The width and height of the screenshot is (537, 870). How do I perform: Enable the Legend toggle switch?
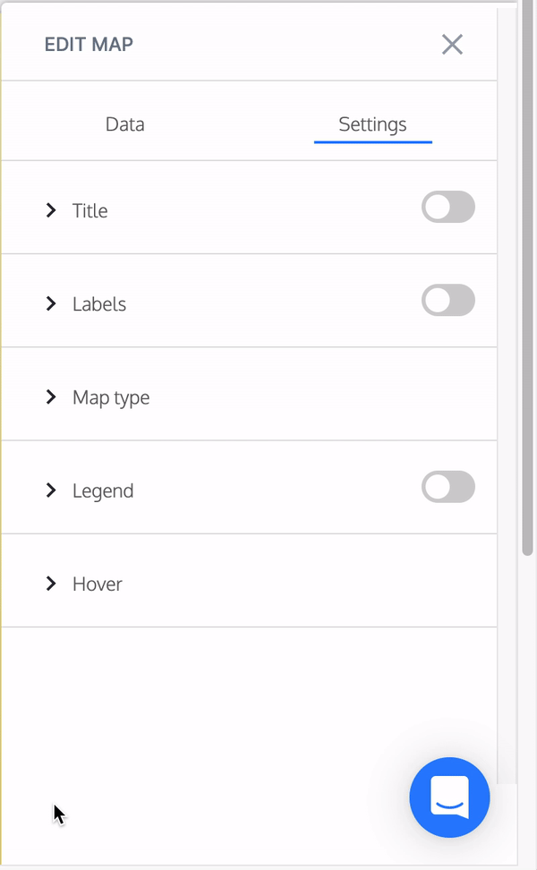(x=447, y=487)
